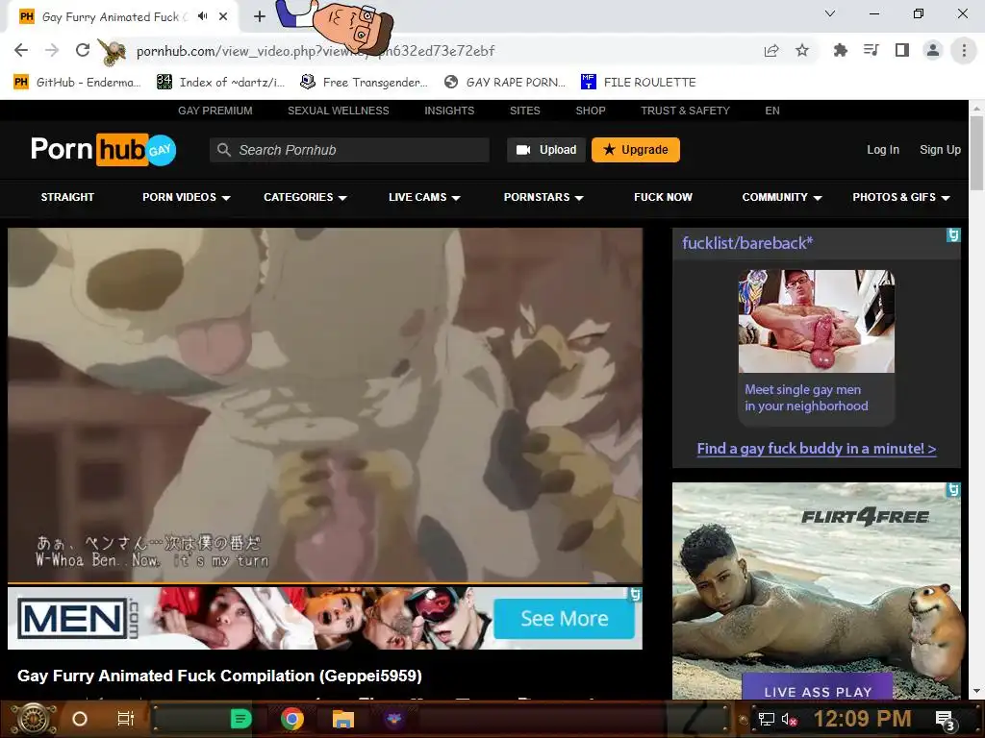
Task: Open the EN language selector
Action: point(772,111)
